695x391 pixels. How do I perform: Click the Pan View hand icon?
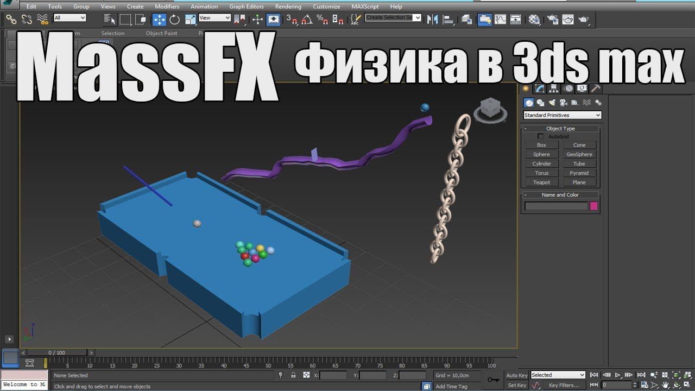tap(665, 385)
